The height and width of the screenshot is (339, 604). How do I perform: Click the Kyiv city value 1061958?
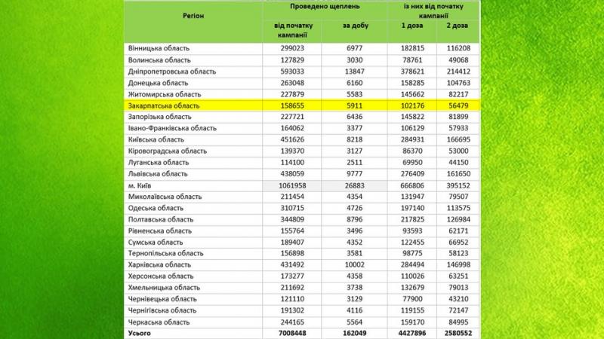291,185
